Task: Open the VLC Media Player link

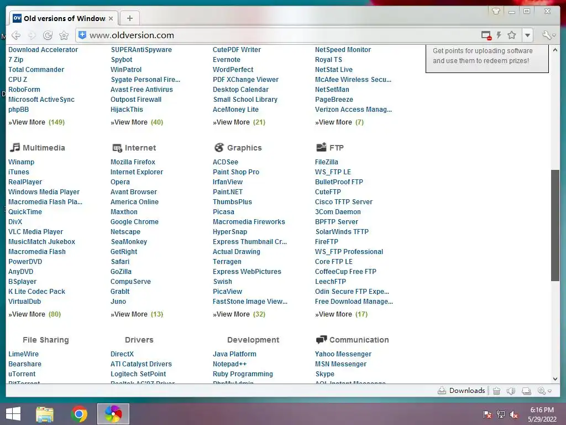Action: pos(36,232)
